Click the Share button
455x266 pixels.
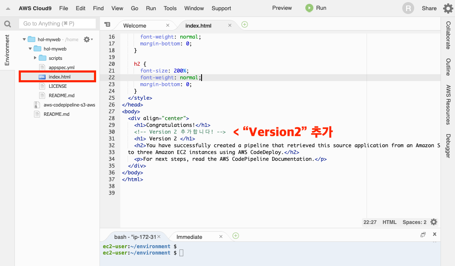pyautogui.click(x=429, y=8)
